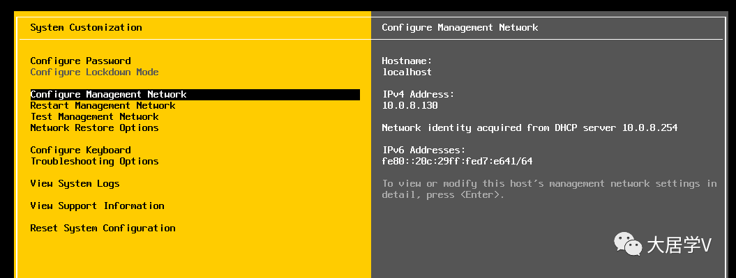Click the Hostname: label

(x=407, y=61)
